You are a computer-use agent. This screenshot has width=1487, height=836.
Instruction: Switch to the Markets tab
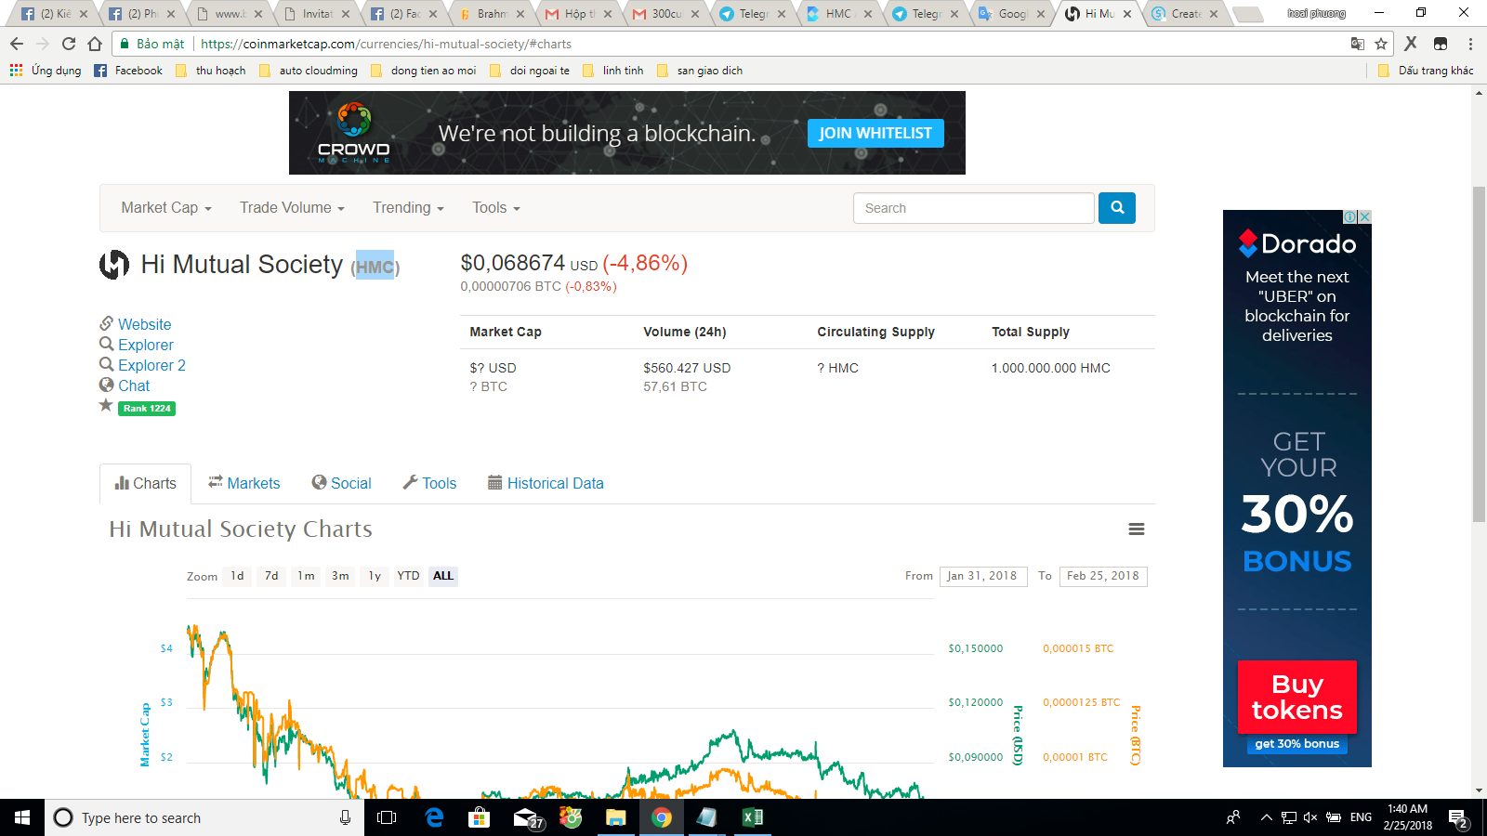[243, 483]
